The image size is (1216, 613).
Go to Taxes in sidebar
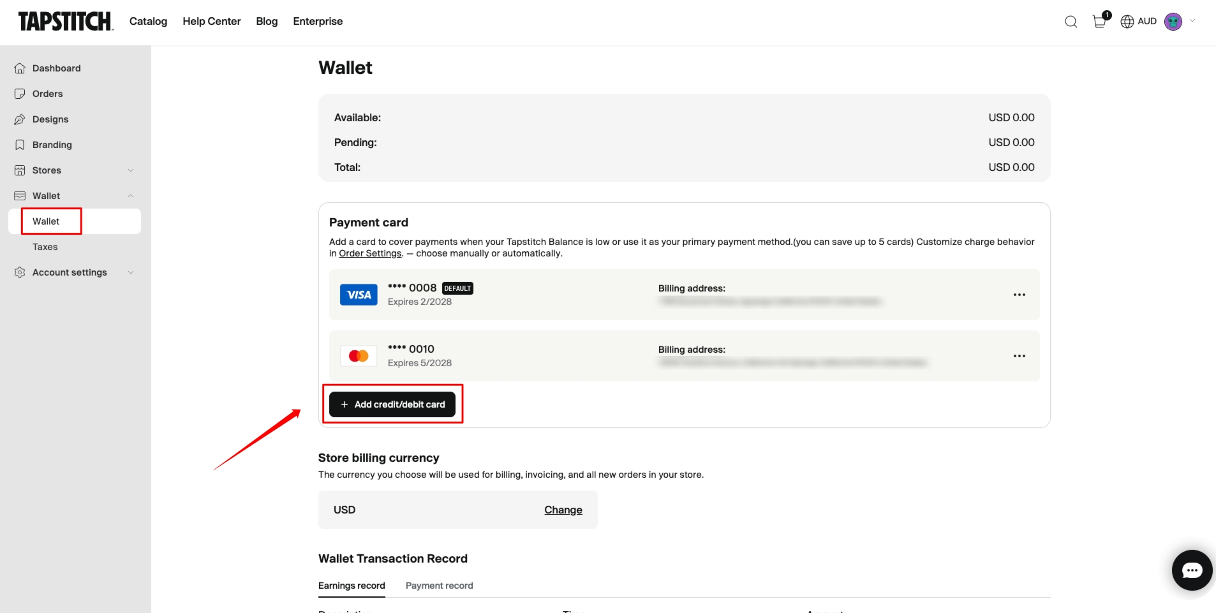(x=45, y=247)
